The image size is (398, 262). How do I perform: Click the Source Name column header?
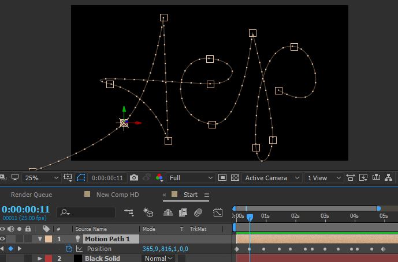pos(91,229)
